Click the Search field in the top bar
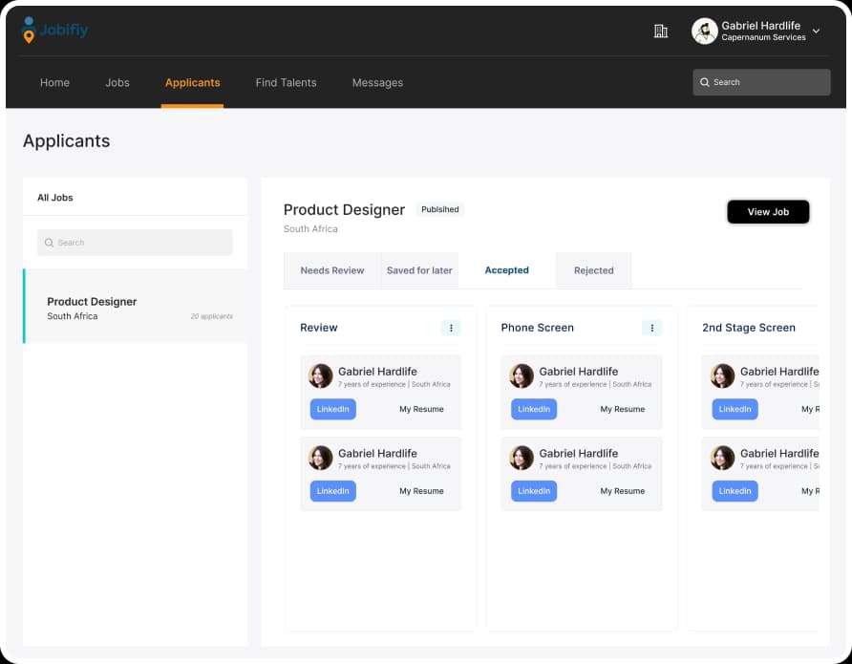 click(761, 82)
